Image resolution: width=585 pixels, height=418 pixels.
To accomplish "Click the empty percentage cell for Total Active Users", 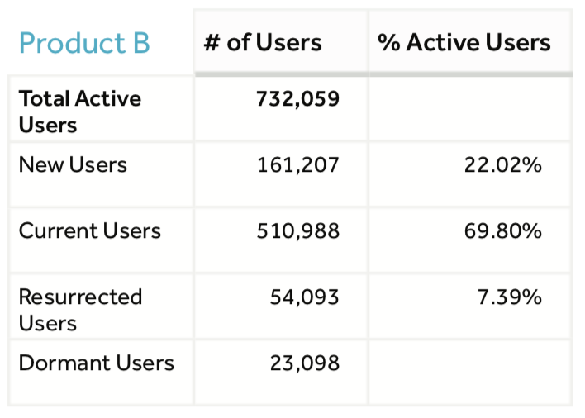I will point(469,108).
